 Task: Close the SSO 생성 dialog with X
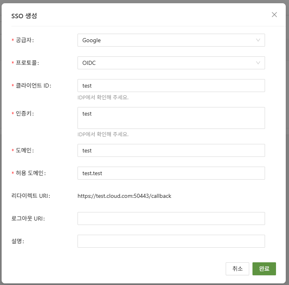click(x=274, y=15)
